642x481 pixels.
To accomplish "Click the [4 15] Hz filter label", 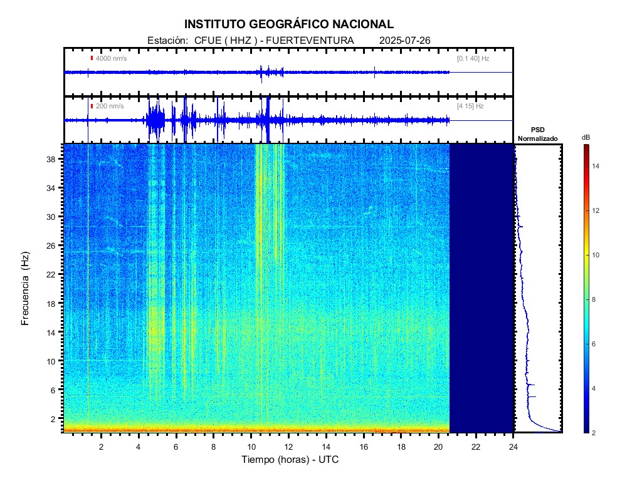I will 470,106.
